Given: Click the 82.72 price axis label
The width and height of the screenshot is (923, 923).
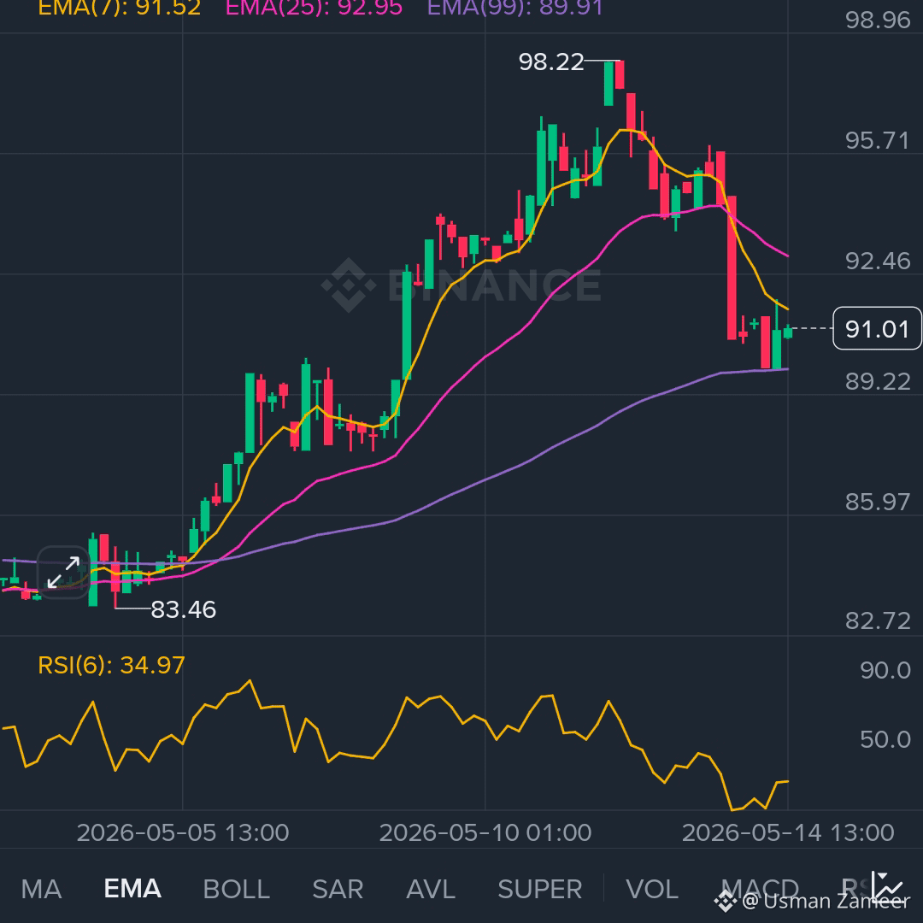Looking at the screenshot, I should point(878,621).
